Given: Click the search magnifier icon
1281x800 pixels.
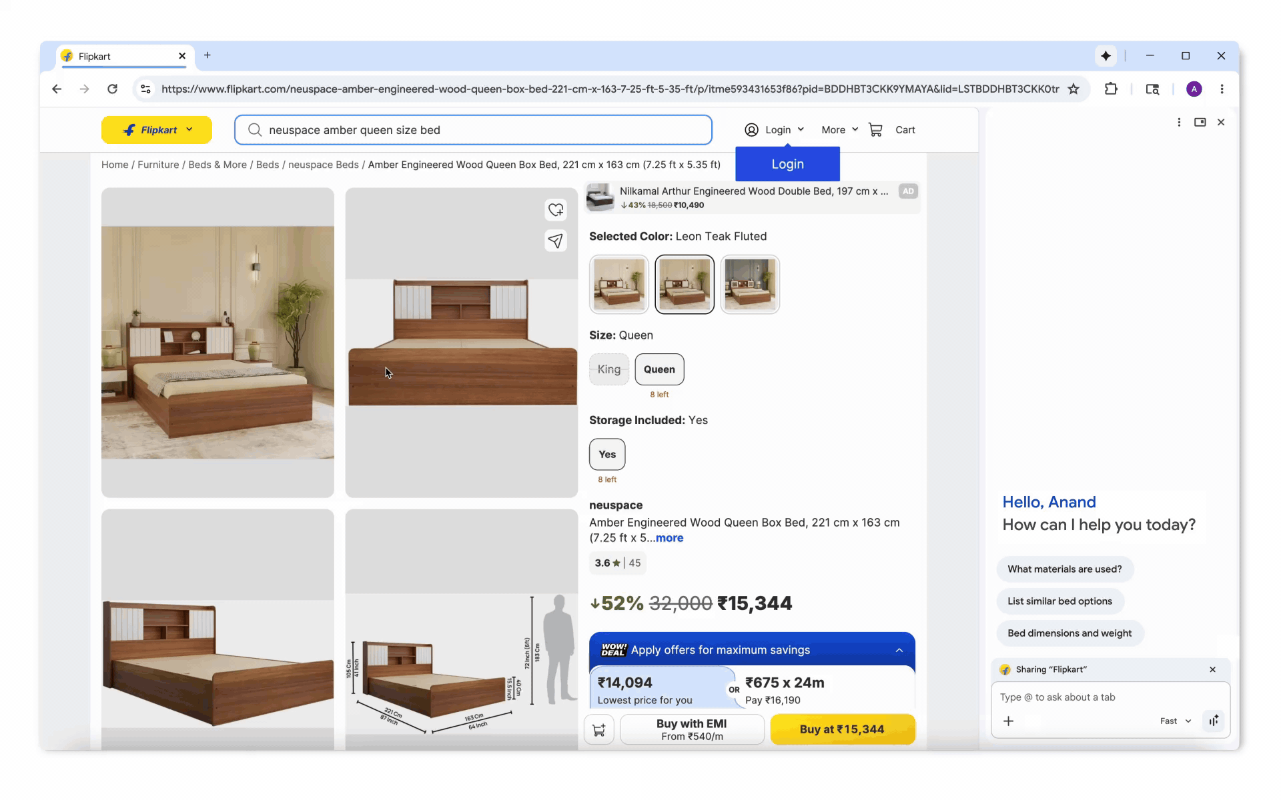Looking at the screenshot, I should click(254, 129).
